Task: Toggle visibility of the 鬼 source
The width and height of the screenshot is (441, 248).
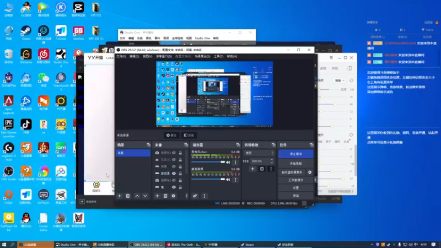Action: (174, 187)
